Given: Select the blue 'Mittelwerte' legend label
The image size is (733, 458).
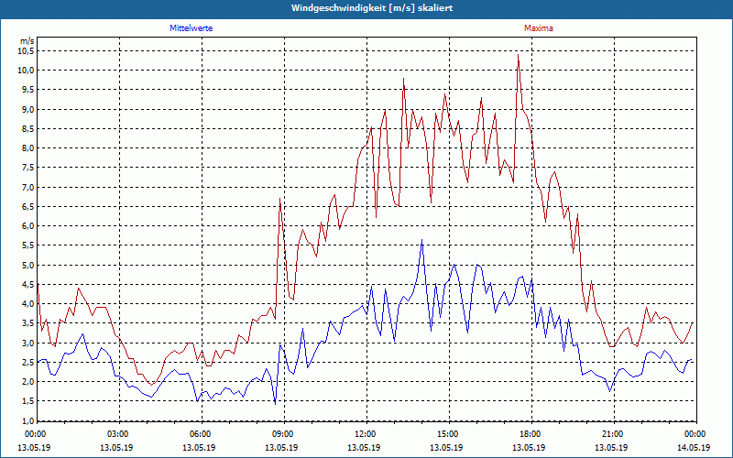Looking at the screenshot, I should pos(191,28).
